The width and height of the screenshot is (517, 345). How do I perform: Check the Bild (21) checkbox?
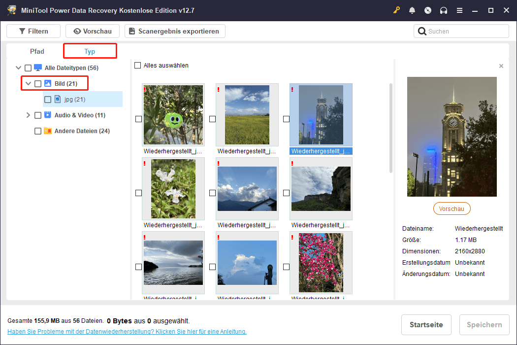tap(38, 84)
